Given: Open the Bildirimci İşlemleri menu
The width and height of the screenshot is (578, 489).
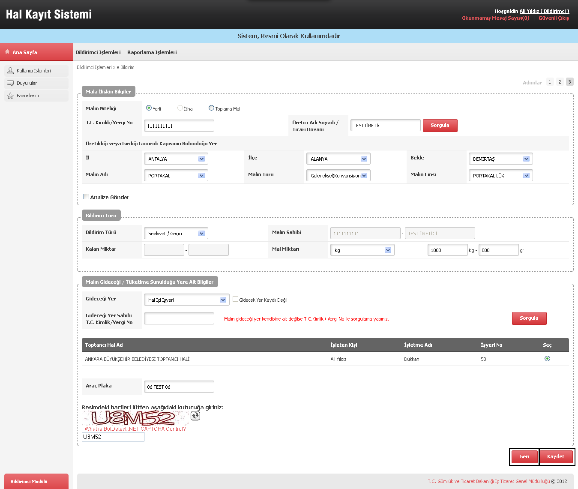Looking at the screenshot, I should click(x=98, y=52).
